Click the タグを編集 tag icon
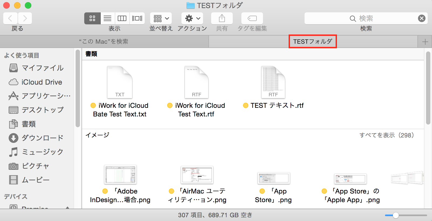 [252, 18]
